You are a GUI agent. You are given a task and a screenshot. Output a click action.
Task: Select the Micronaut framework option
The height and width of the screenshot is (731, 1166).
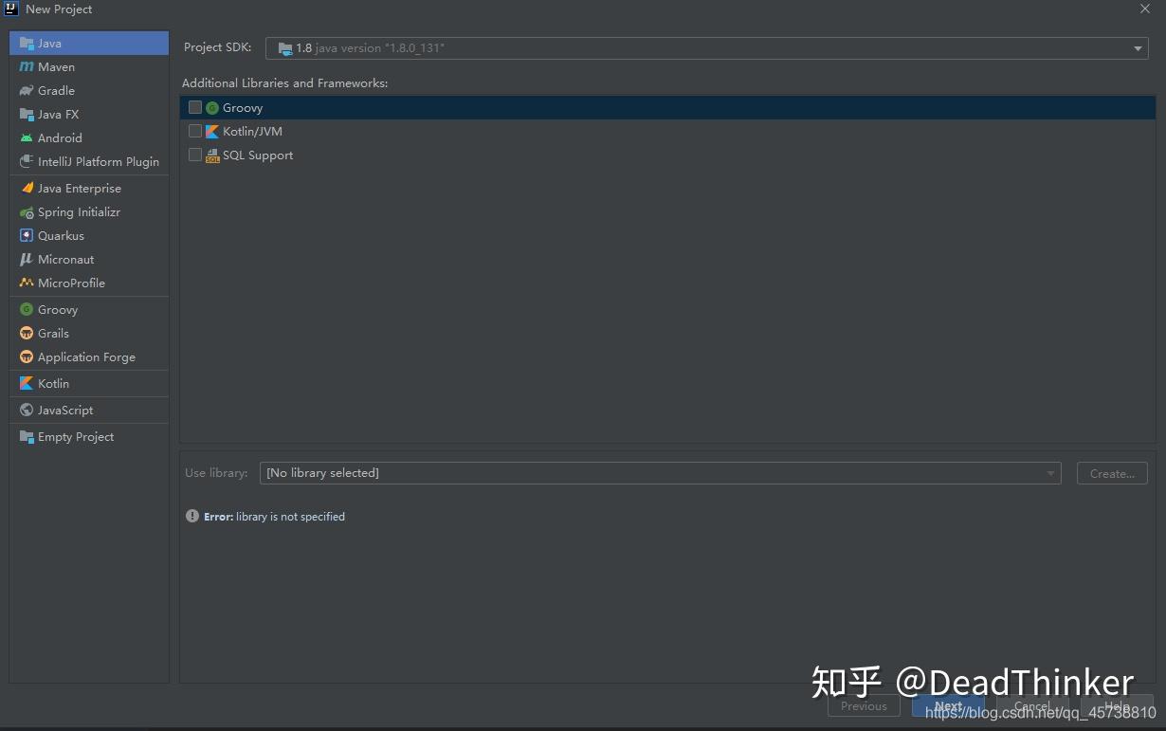coord(65,259)
